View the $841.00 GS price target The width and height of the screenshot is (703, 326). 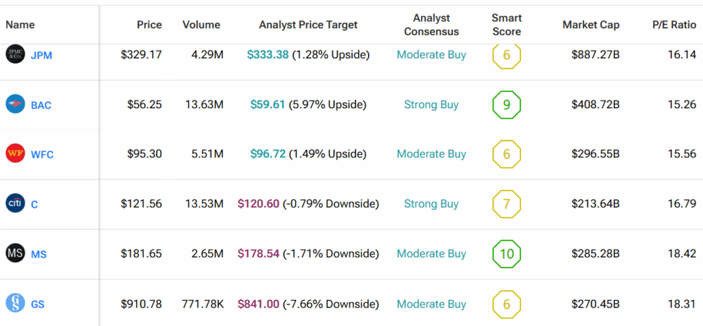point(258,304)
